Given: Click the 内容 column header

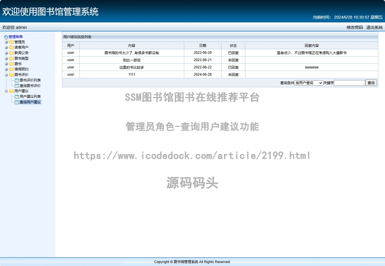Looking at the screenshot, I should click(x=132, y=46).
